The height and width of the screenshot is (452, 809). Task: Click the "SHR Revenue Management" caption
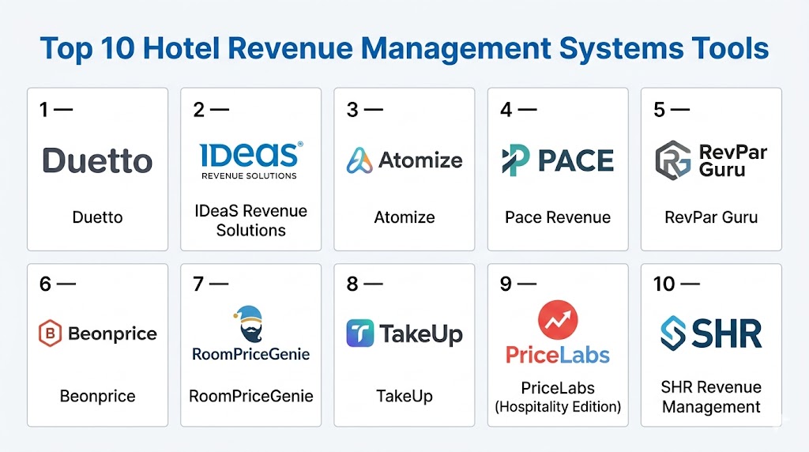[x=711, y=397]
